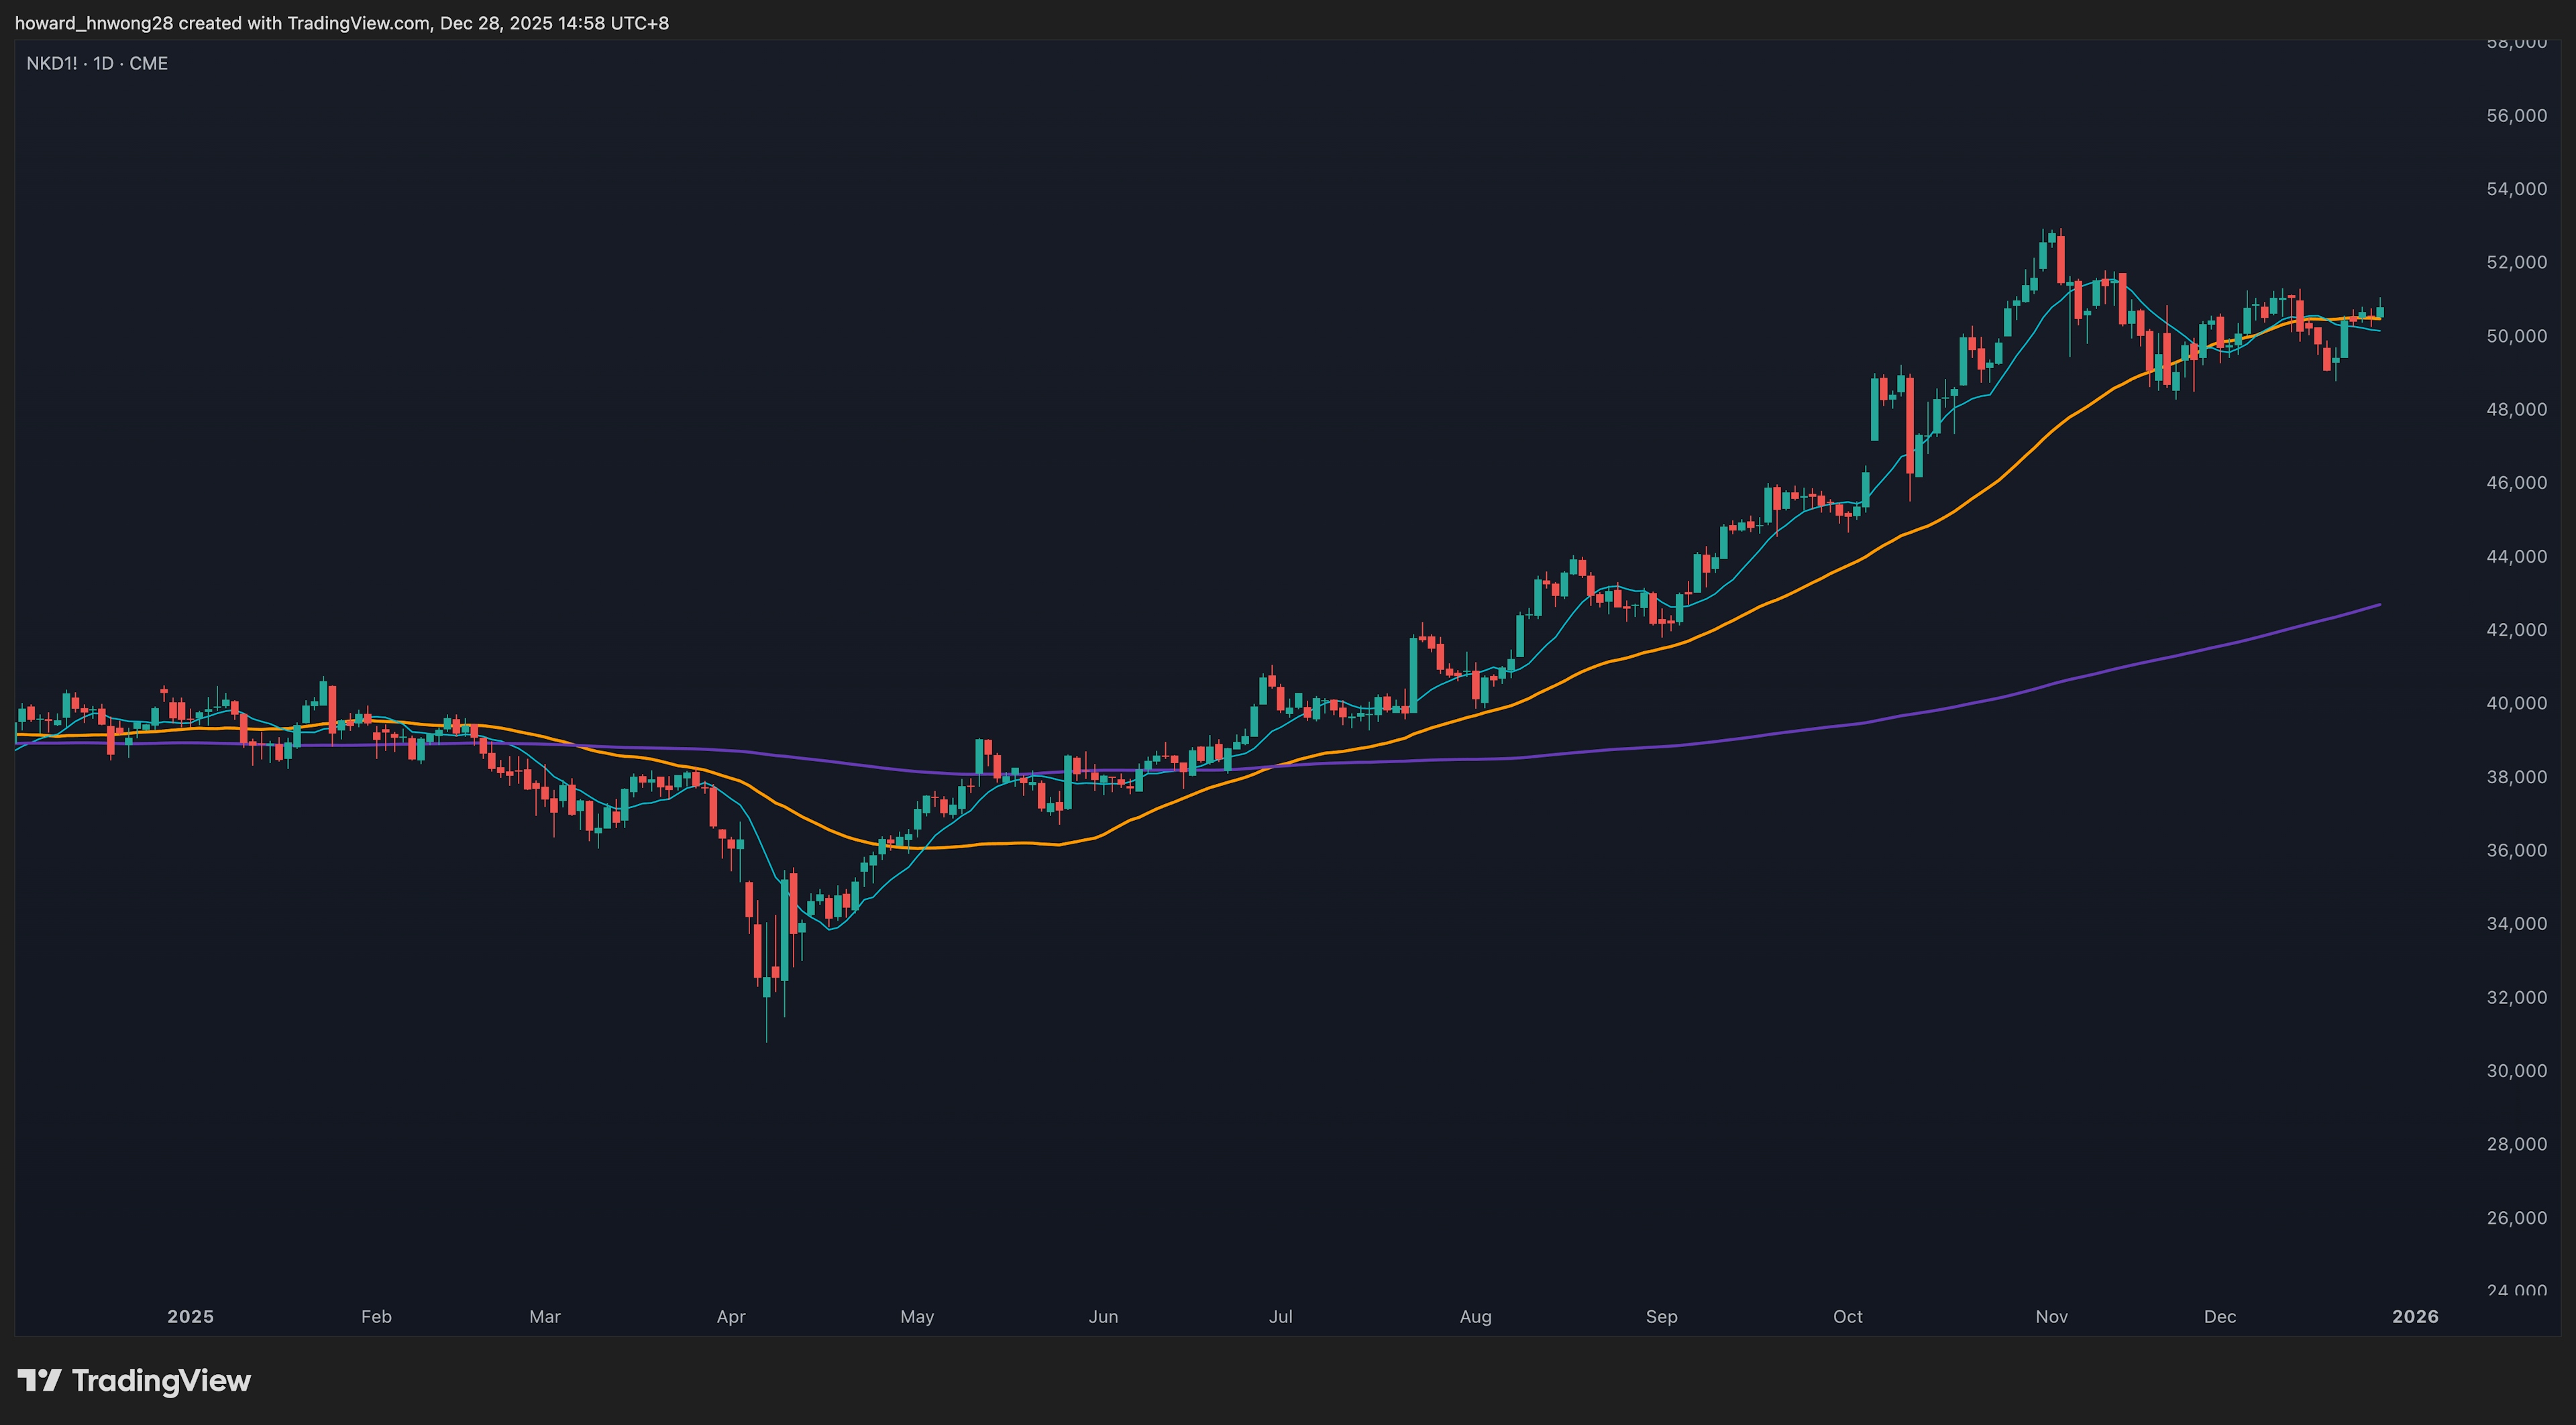The image size is (2576, 1425).
Task: Click the 42,000 price axis label
Action: 2516,630
